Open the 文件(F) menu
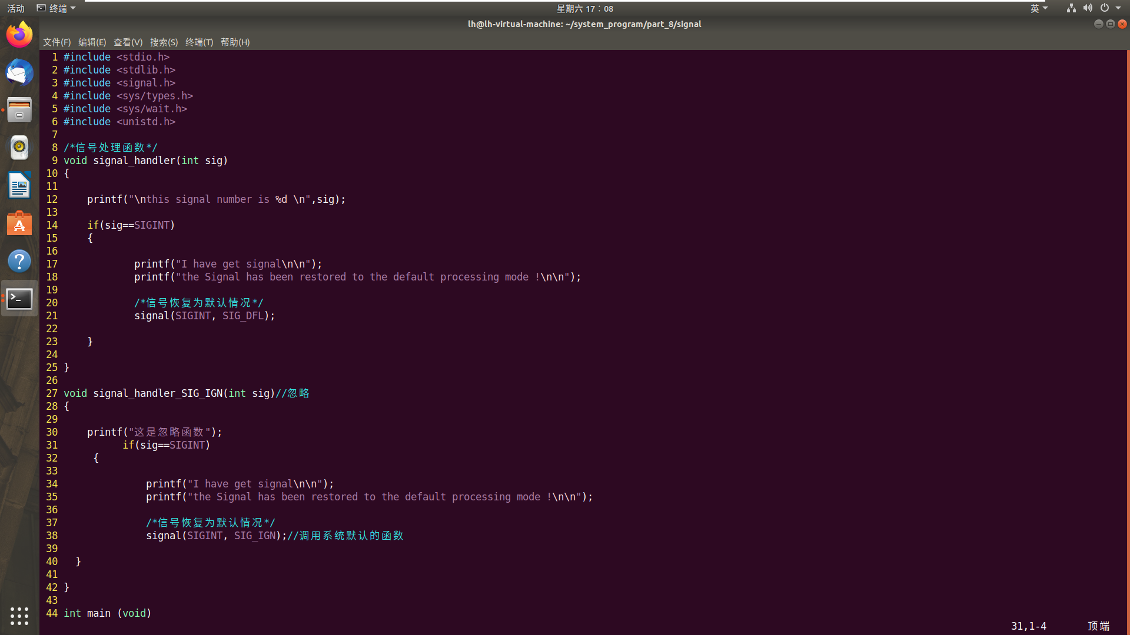Viewport: 1130px width, 635px height. [56, 42]
